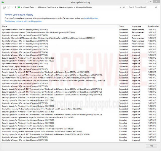
Task: Click the Forward navigation arrow
Action: [x=8, y=7]
